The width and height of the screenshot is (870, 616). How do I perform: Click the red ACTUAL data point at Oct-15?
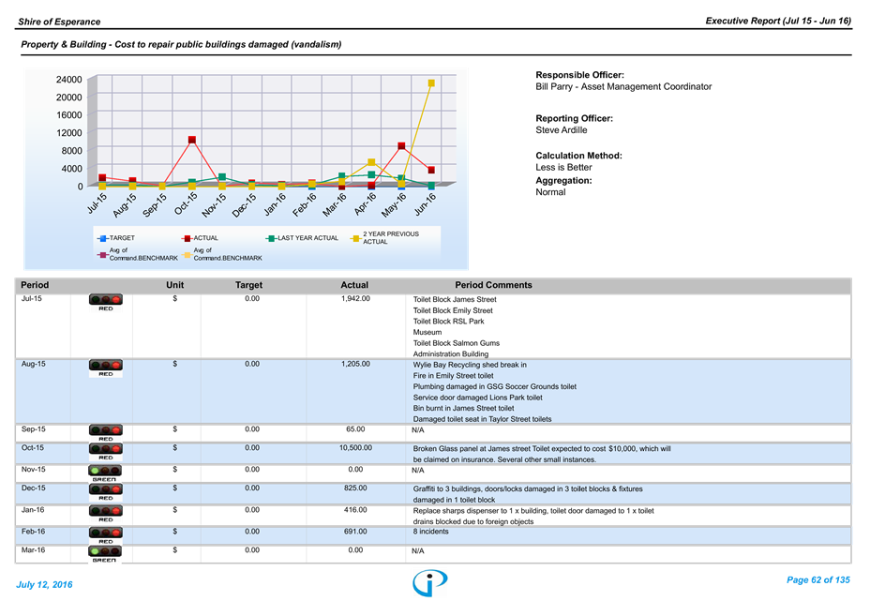(192, 140)
